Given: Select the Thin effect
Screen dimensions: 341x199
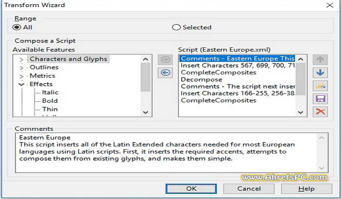Looking at the screenshot, I should point(50,109).
